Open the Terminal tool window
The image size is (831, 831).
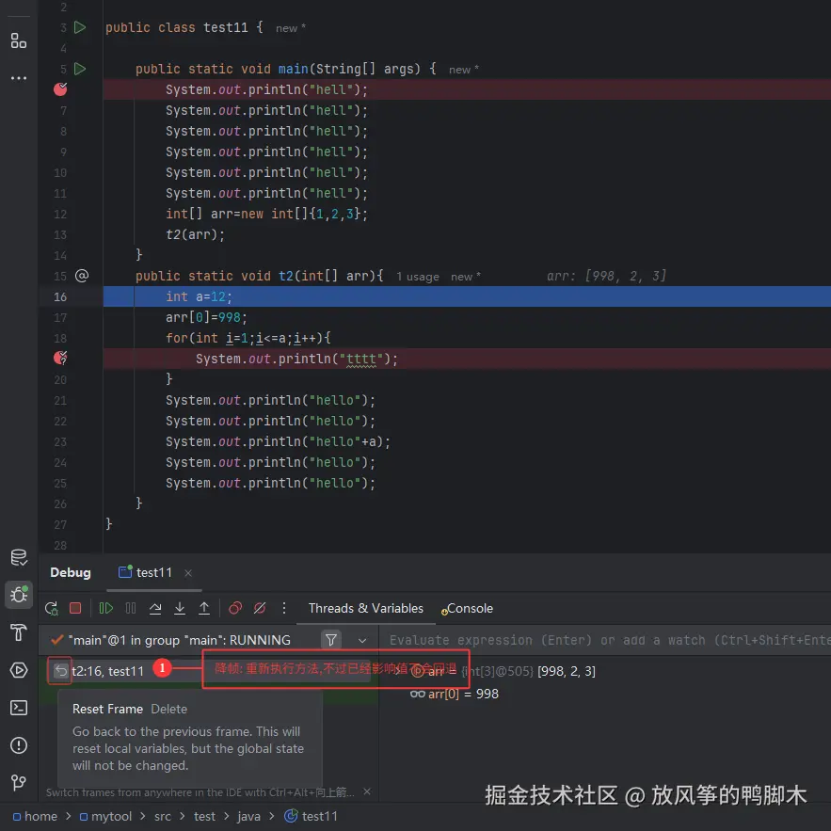[x=19, y=708]
